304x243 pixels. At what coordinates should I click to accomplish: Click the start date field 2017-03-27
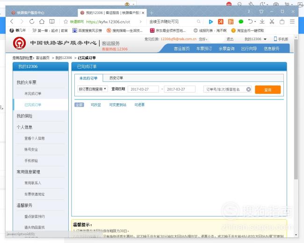coord(143,89)
